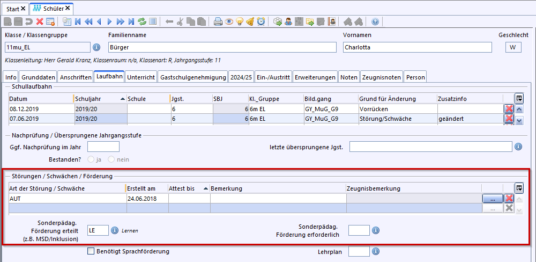Open the Person tab
536x262 pixels.
[415, 77]
